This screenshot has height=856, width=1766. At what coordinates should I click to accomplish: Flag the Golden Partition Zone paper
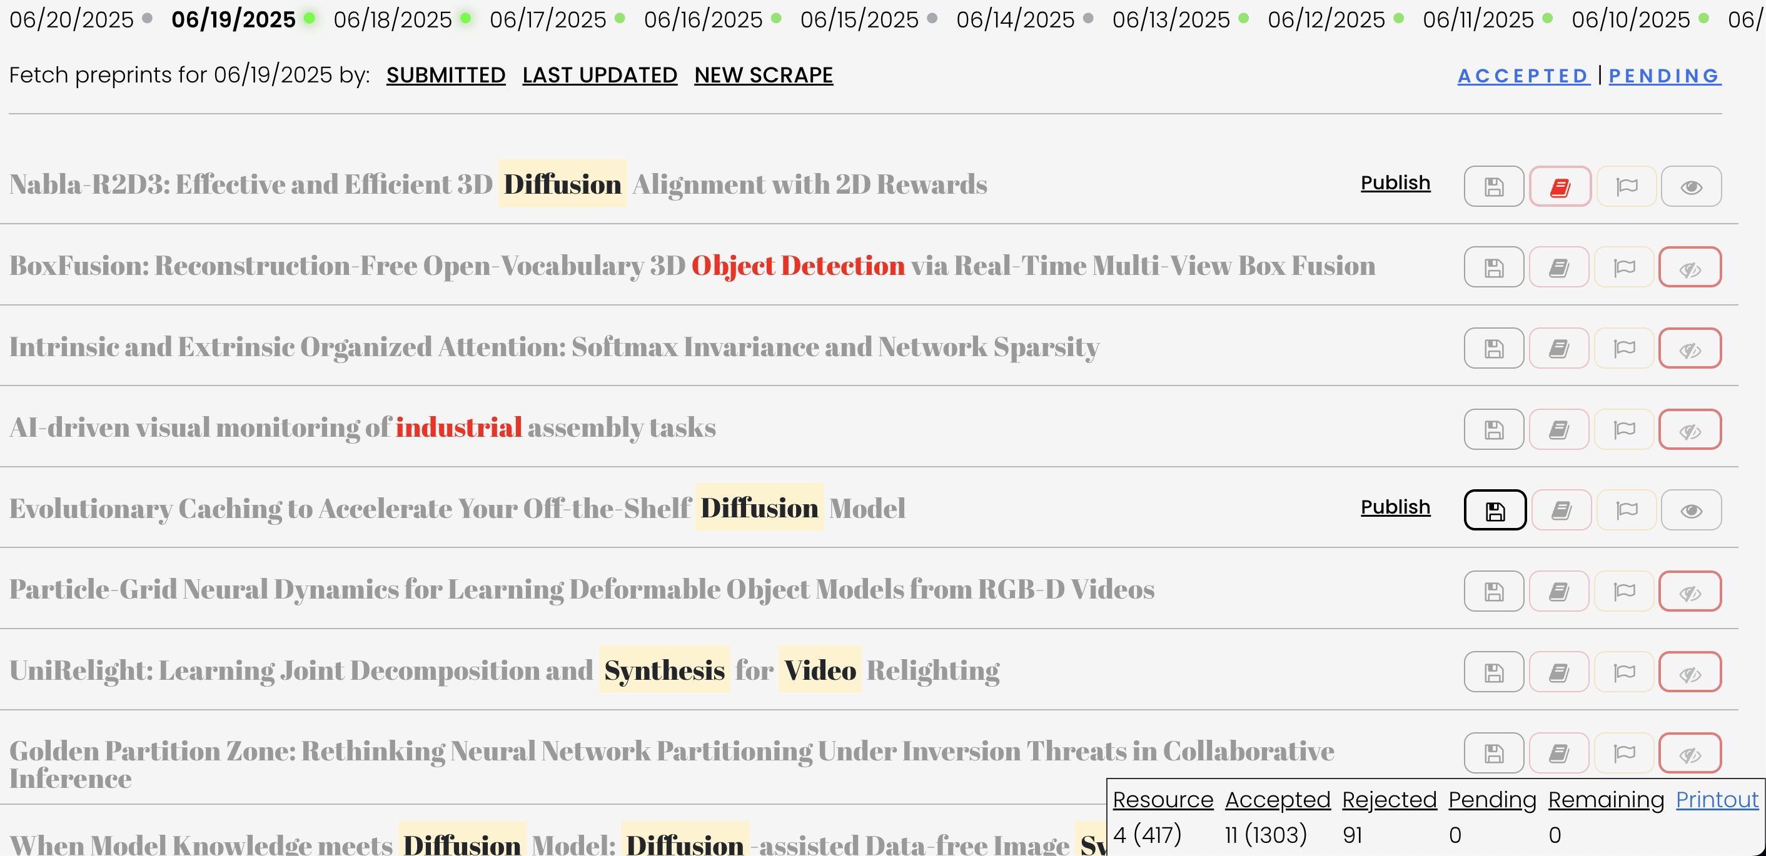[1624, 754]
